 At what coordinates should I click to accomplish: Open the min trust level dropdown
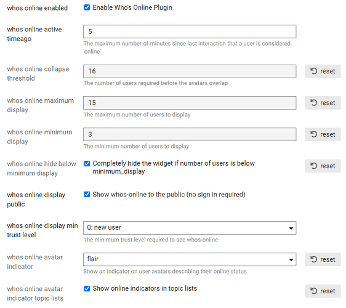[x=190, y=228]
